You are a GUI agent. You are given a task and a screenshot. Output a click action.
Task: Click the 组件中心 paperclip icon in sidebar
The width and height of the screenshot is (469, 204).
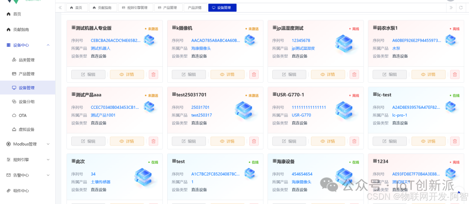pyautogui.click(x=8, y=191)
